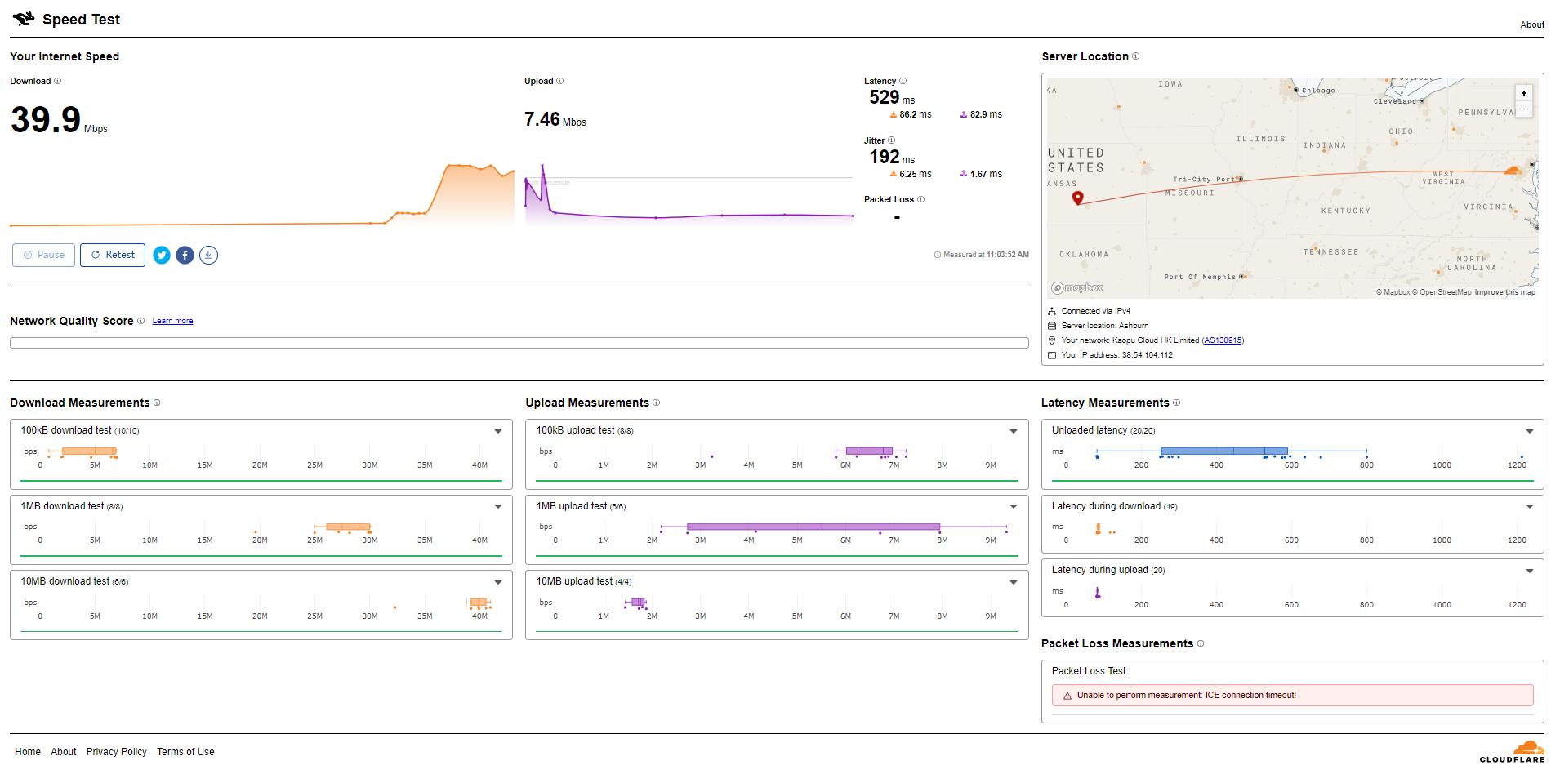Screen dimensions: 1551x765
Task: Click the info icon next to Latency
Action: (903, 81)
